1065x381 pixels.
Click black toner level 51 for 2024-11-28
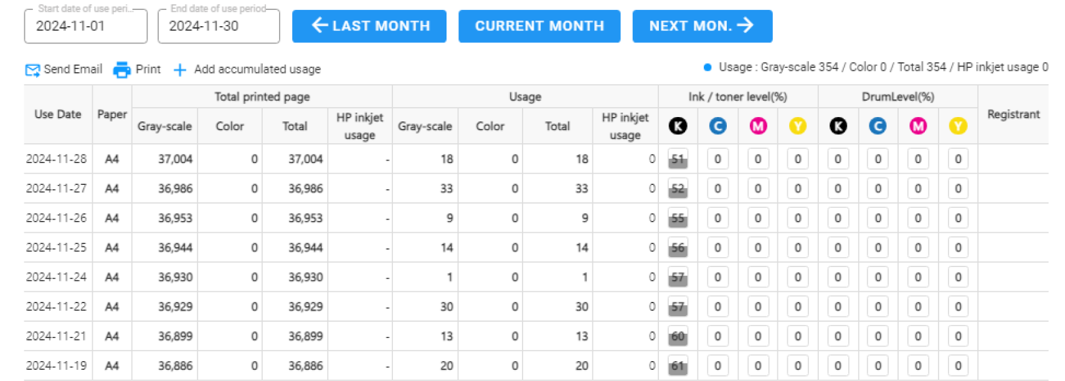click(x=678, y=159)
